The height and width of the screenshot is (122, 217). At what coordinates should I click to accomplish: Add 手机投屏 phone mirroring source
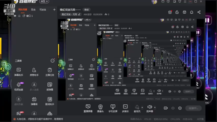(x=113, y=108)
